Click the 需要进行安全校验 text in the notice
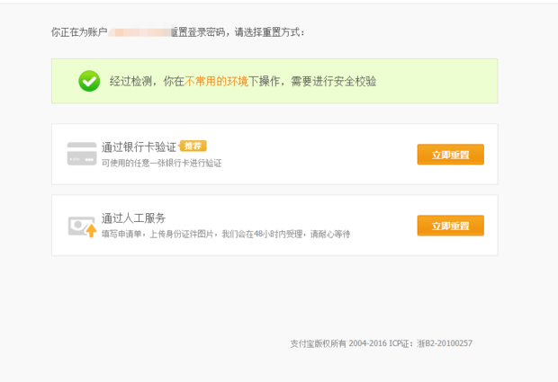This screenshot has height=382, width=558. pyautogui.click(x=333, y=82)
